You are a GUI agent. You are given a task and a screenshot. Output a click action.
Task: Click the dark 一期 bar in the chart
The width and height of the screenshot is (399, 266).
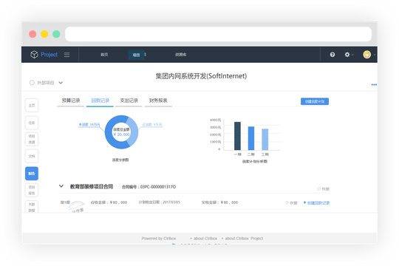pyautogui.click(x=237, y=136)
